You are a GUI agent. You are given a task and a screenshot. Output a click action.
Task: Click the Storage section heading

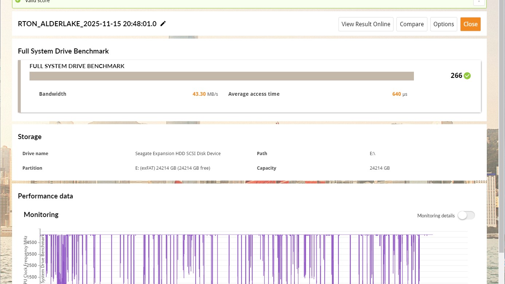[30, 137]
